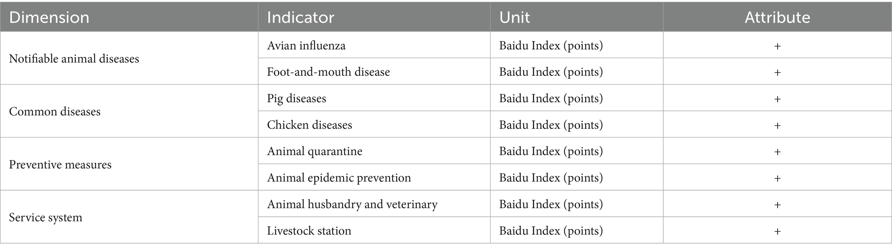Select the Unit column header
The image size is (892, 251).
(514, 17)
